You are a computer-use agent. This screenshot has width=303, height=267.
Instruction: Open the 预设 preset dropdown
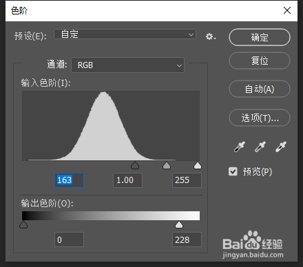[125, 34]
